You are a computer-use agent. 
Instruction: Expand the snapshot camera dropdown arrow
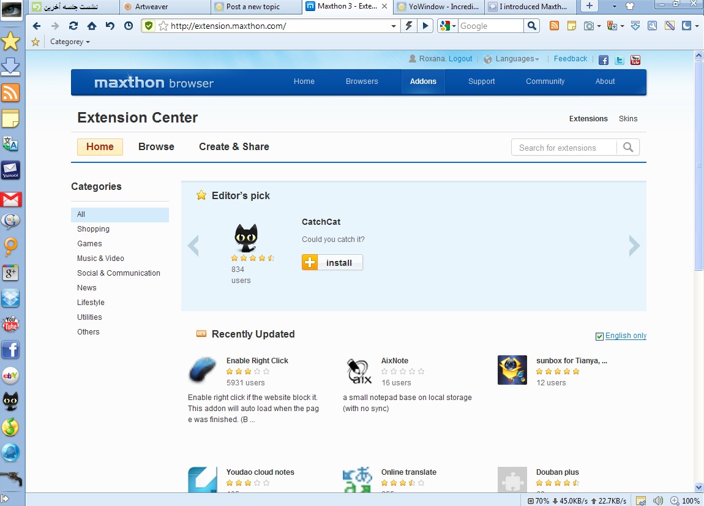(x=599, y=26)
